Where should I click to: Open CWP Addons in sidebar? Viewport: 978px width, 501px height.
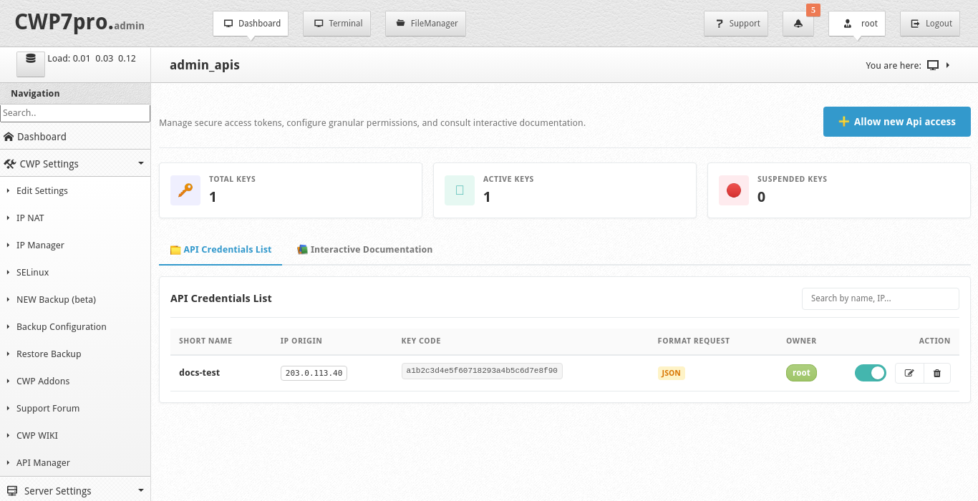coord(75,381)
